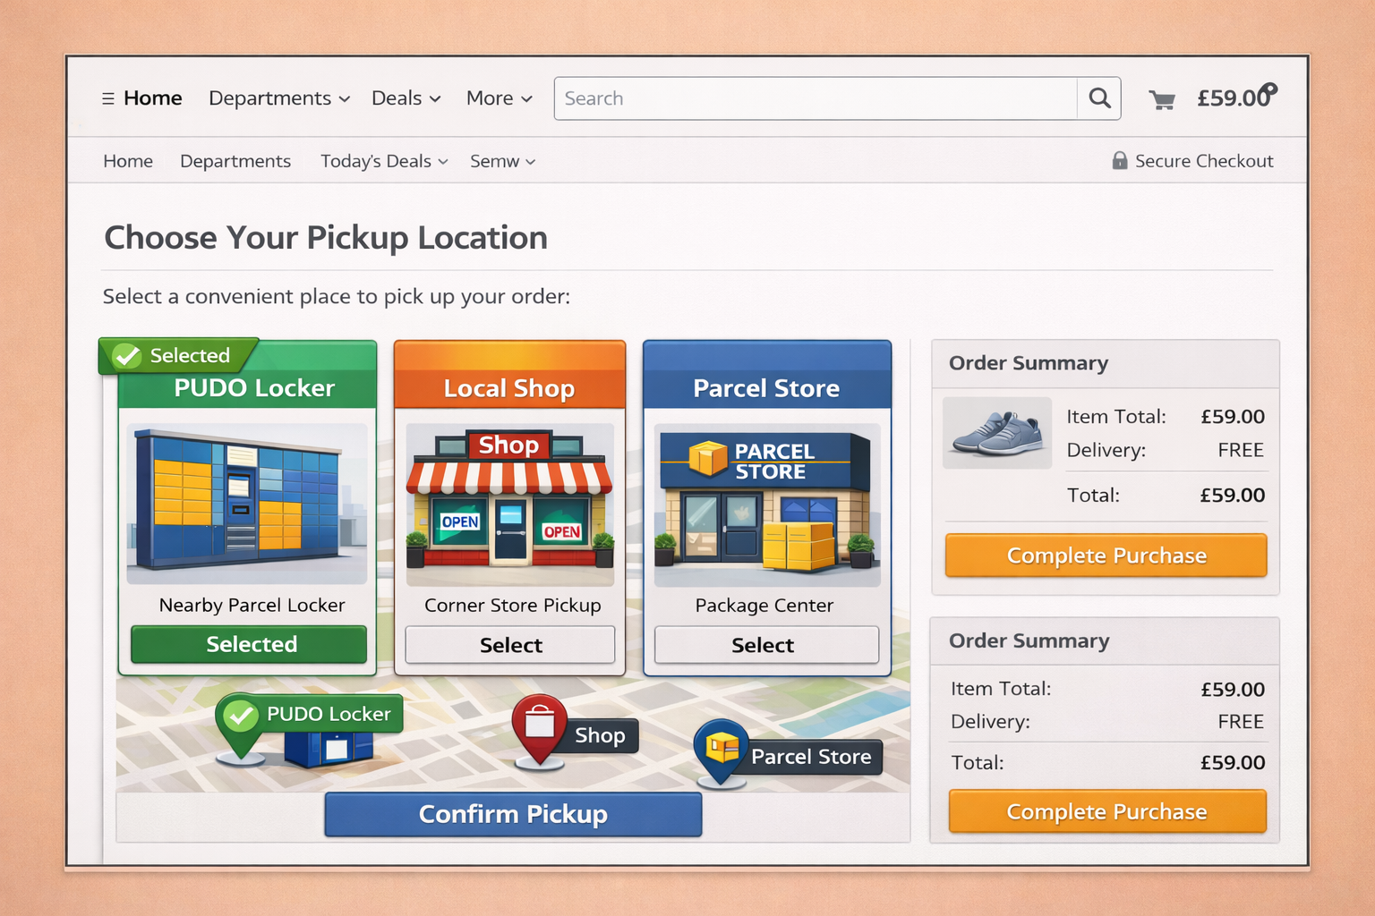Select the blue Parcel Store map pin
The height and width of the screenshot is (916, 1375).
coord(722,750)
